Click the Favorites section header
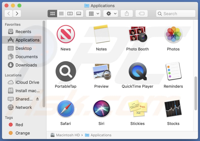 (13, 24)
